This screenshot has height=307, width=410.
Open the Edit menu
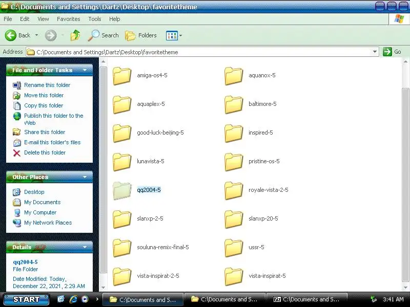tap(25, 19)
